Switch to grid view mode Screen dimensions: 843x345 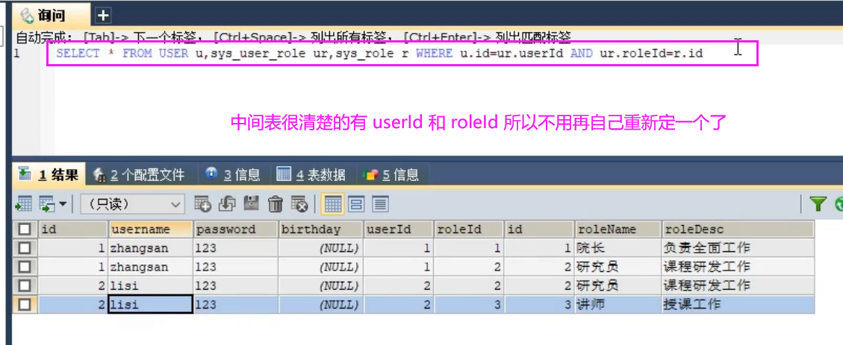pos(333,204)
